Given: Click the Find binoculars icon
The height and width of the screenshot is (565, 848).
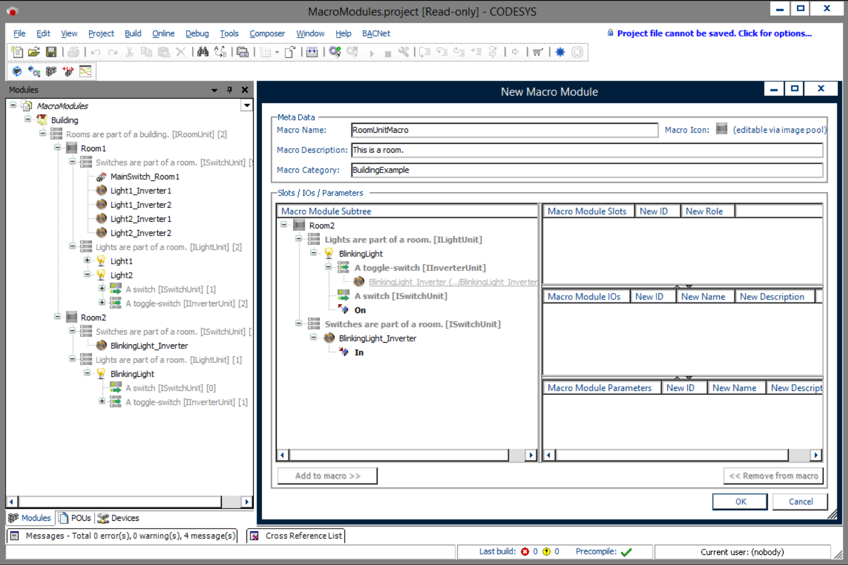Looking at the screenshot, I should coord(203,52).
